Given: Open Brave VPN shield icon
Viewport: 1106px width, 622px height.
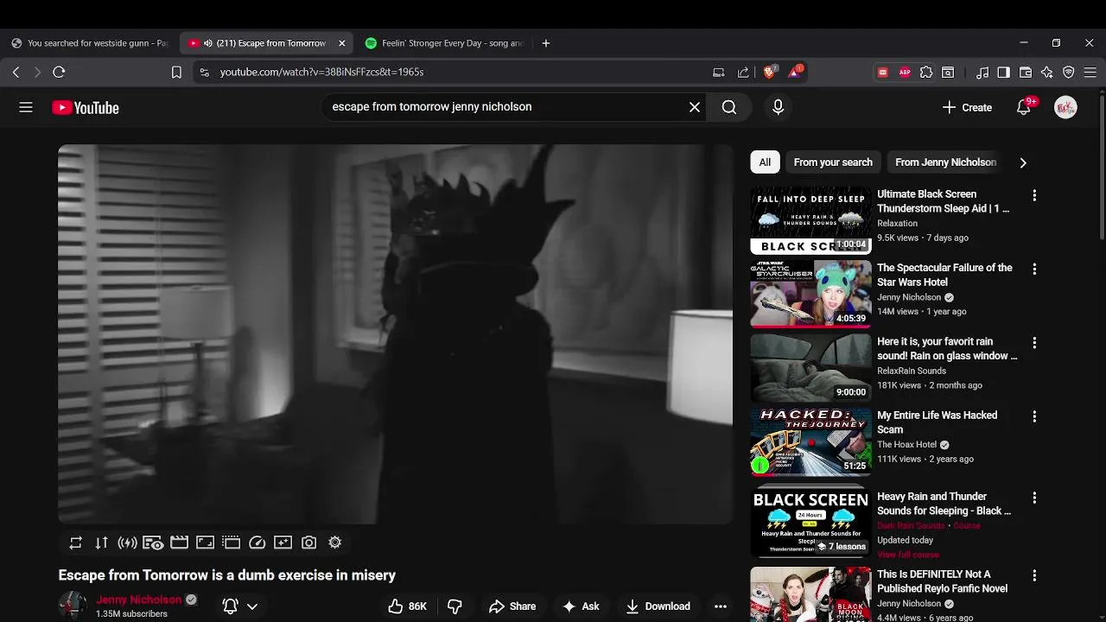Looking at the screenshot, I should click(1069, 73).
